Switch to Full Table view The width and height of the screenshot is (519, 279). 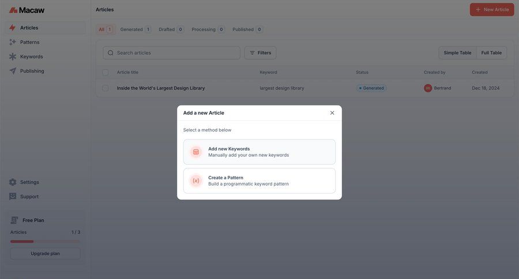(x=491, y=53)
